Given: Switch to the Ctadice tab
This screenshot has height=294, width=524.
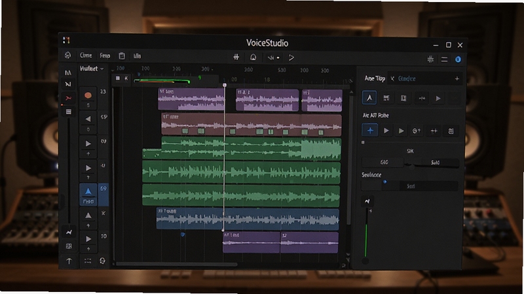Looking at the screenshot, I should [407, 78].
